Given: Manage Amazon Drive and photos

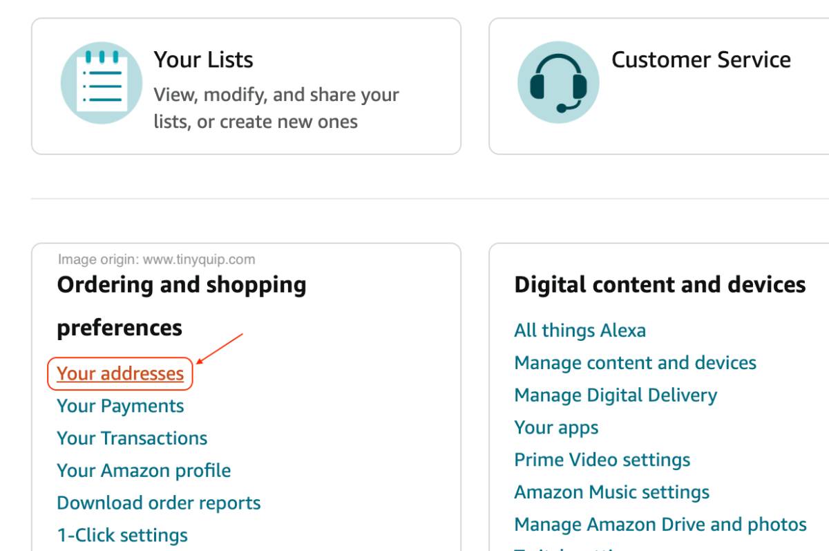Looking at the screenshot, I should click(x=660, y=523).
